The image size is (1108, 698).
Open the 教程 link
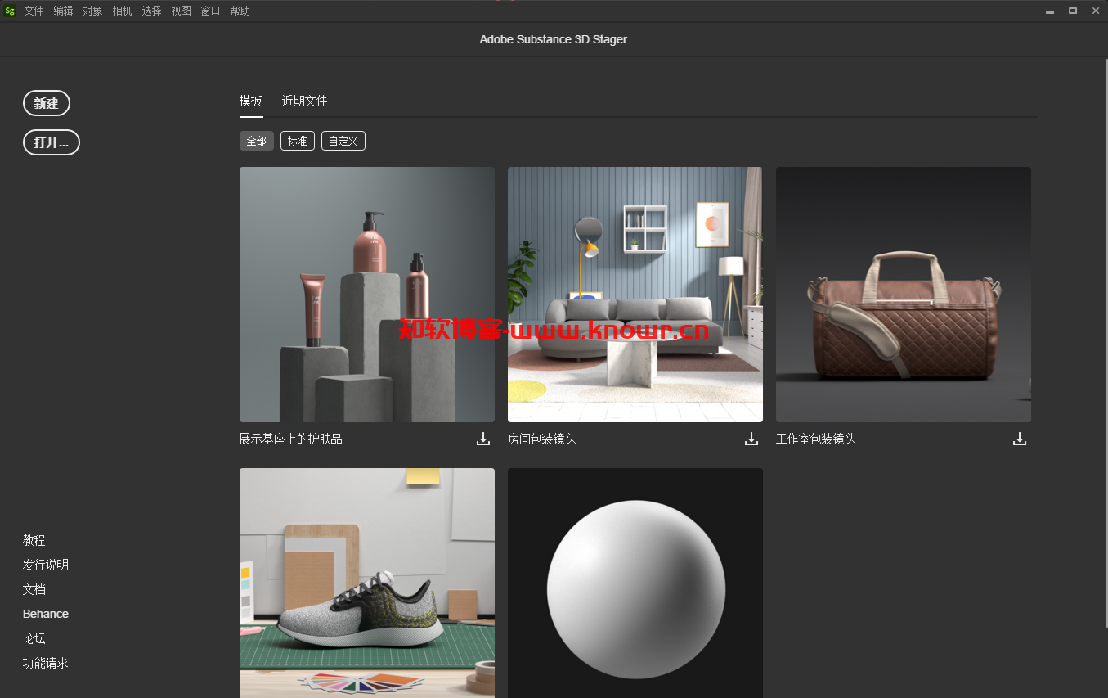tap(34, 540)
